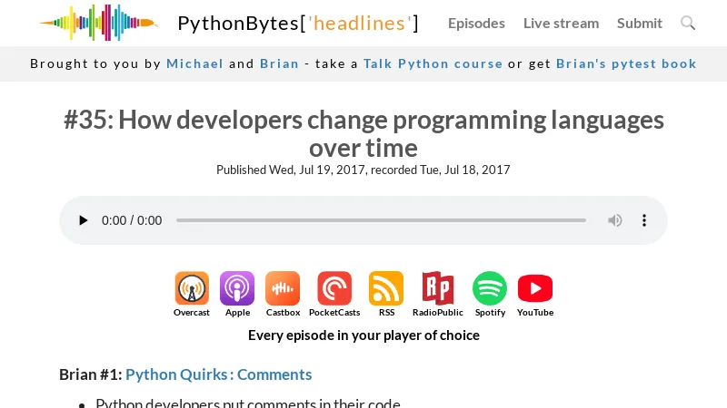Screen dimensions: 727x408
Task: Mute the audio player volume
Action: pyautogui.click(x=615, y=220)
